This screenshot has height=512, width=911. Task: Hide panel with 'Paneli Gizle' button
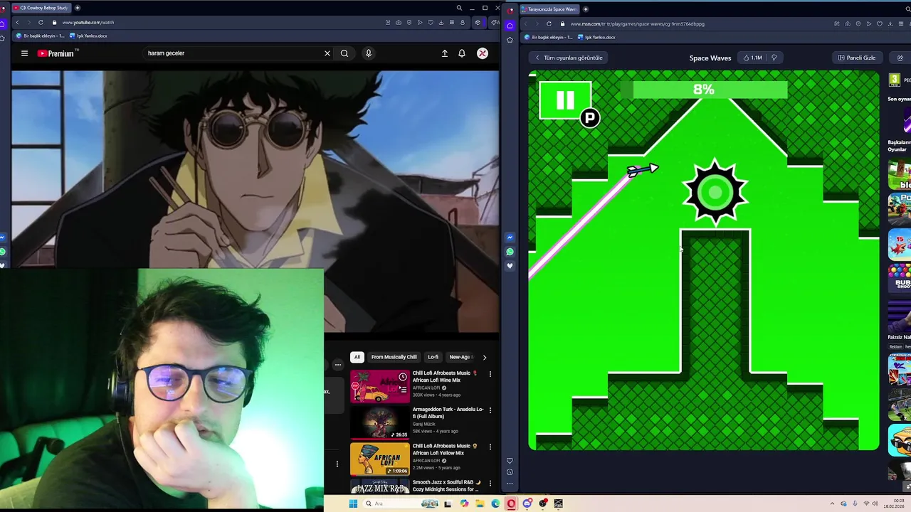pos(857,58)
